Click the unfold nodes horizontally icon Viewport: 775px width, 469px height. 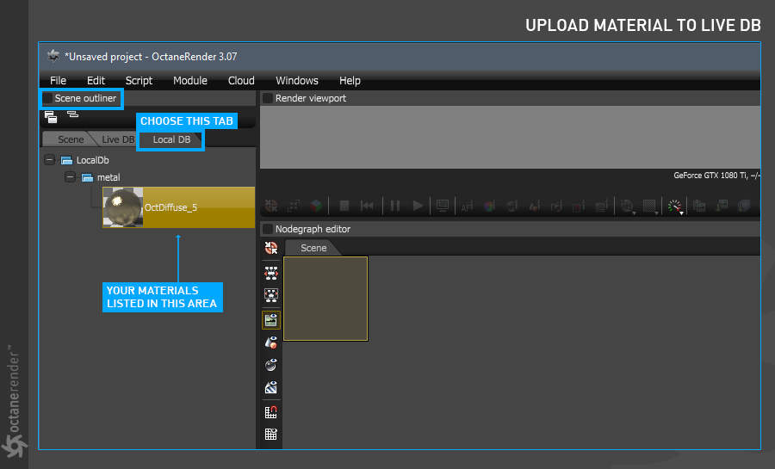coord(271,273)
